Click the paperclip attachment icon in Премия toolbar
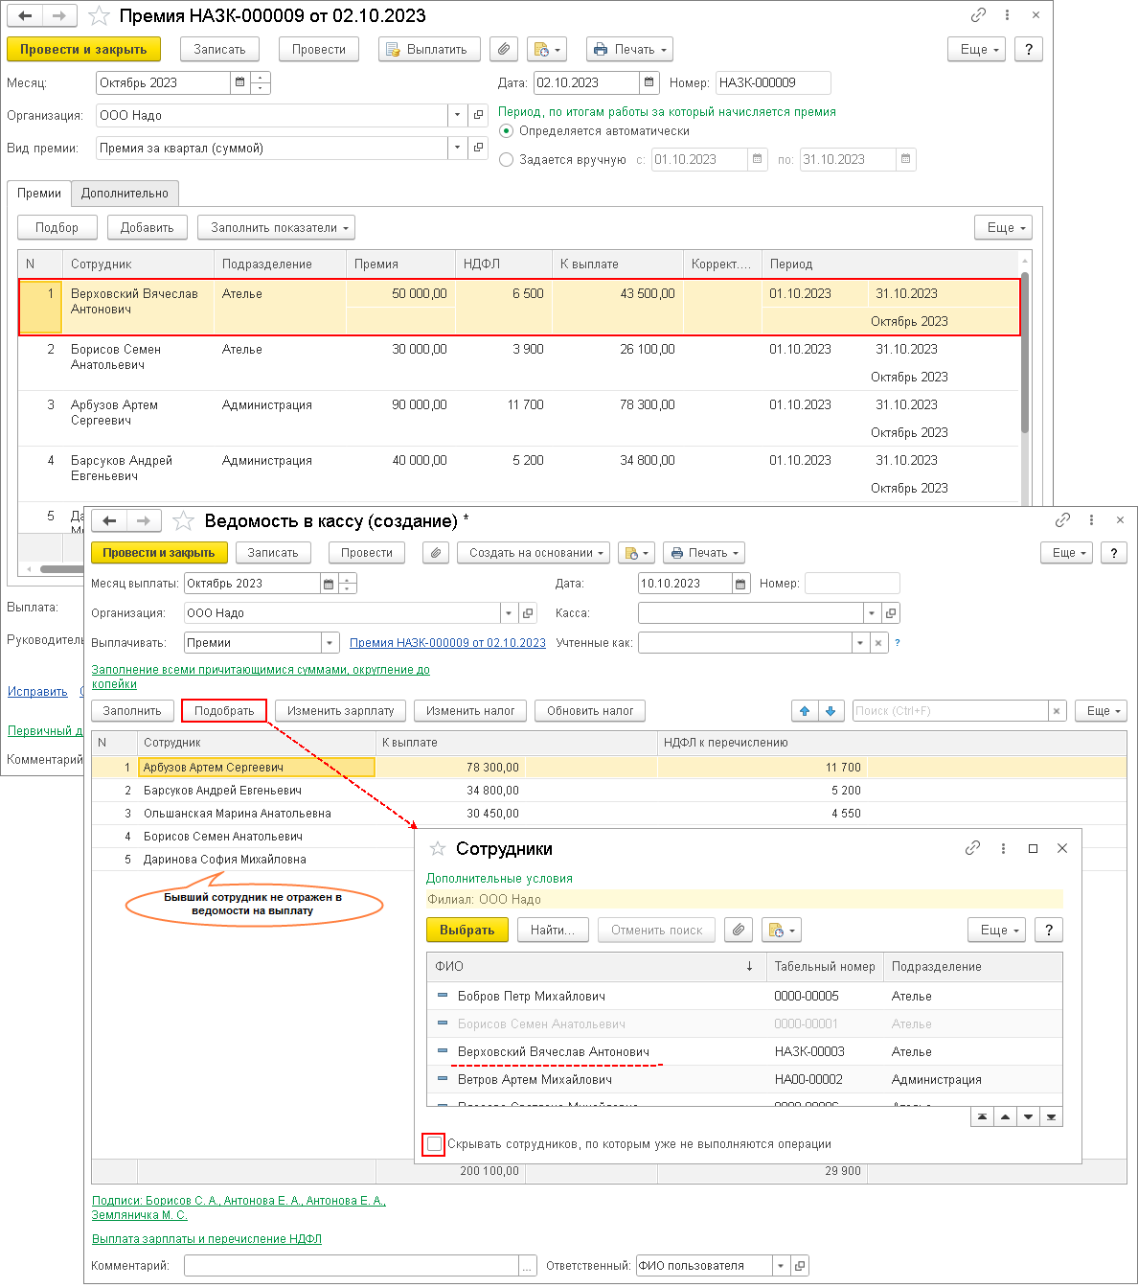The width and height of the screenshot is (1138, 1288). tap(504, 49)
